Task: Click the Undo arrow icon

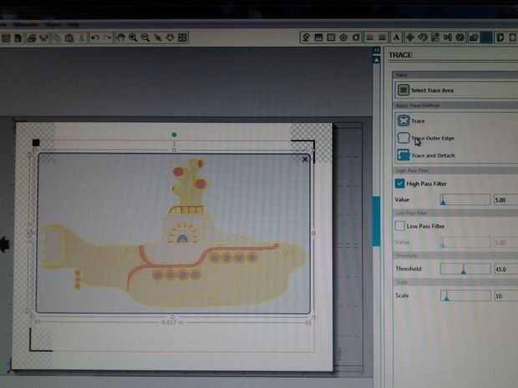Action: [95, 38]
